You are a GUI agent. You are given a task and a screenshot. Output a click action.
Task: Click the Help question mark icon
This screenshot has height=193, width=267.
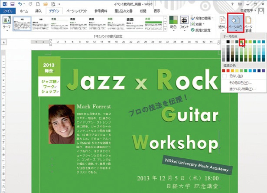(232, 4)
